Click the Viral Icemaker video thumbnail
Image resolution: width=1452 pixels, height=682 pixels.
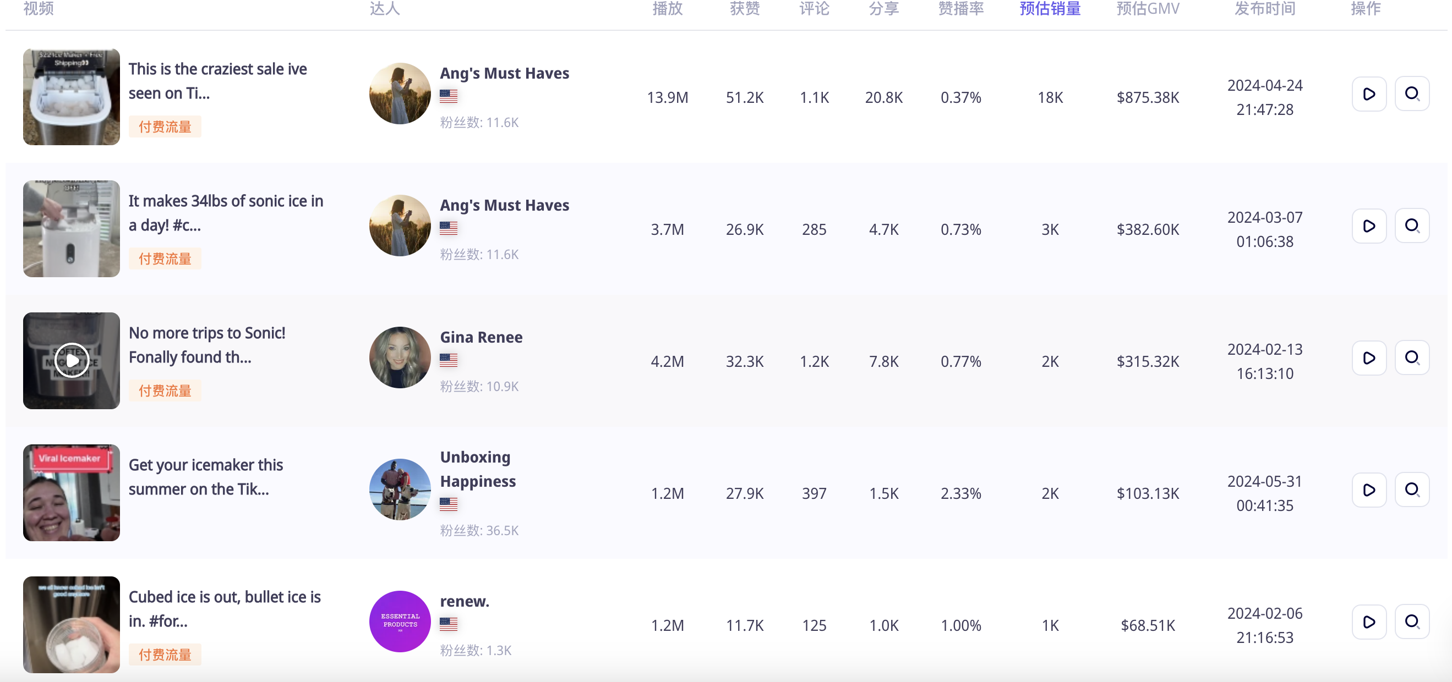[x=71, y=493]
